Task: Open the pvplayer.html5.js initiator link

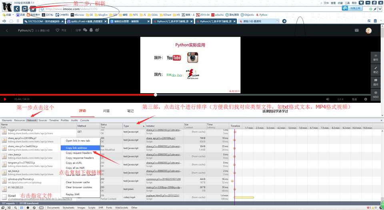Action: pos(163,196)
